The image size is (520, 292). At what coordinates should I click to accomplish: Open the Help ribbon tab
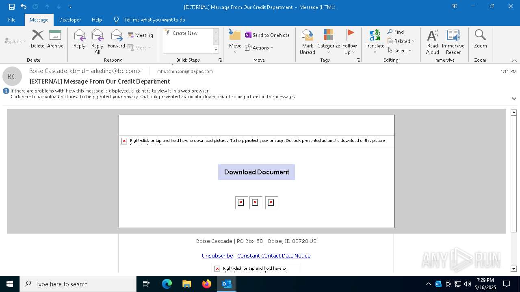[x=97, y=20]
